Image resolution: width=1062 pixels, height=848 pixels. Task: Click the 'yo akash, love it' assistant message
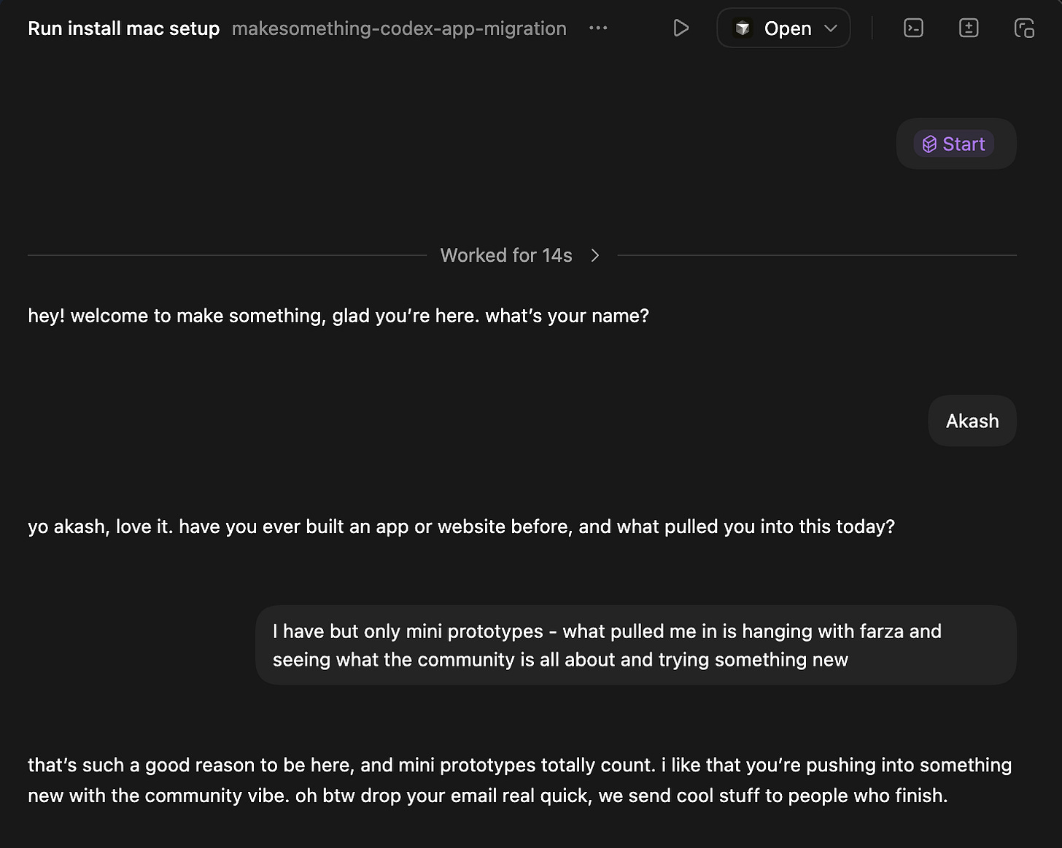(x=461, y=526)
